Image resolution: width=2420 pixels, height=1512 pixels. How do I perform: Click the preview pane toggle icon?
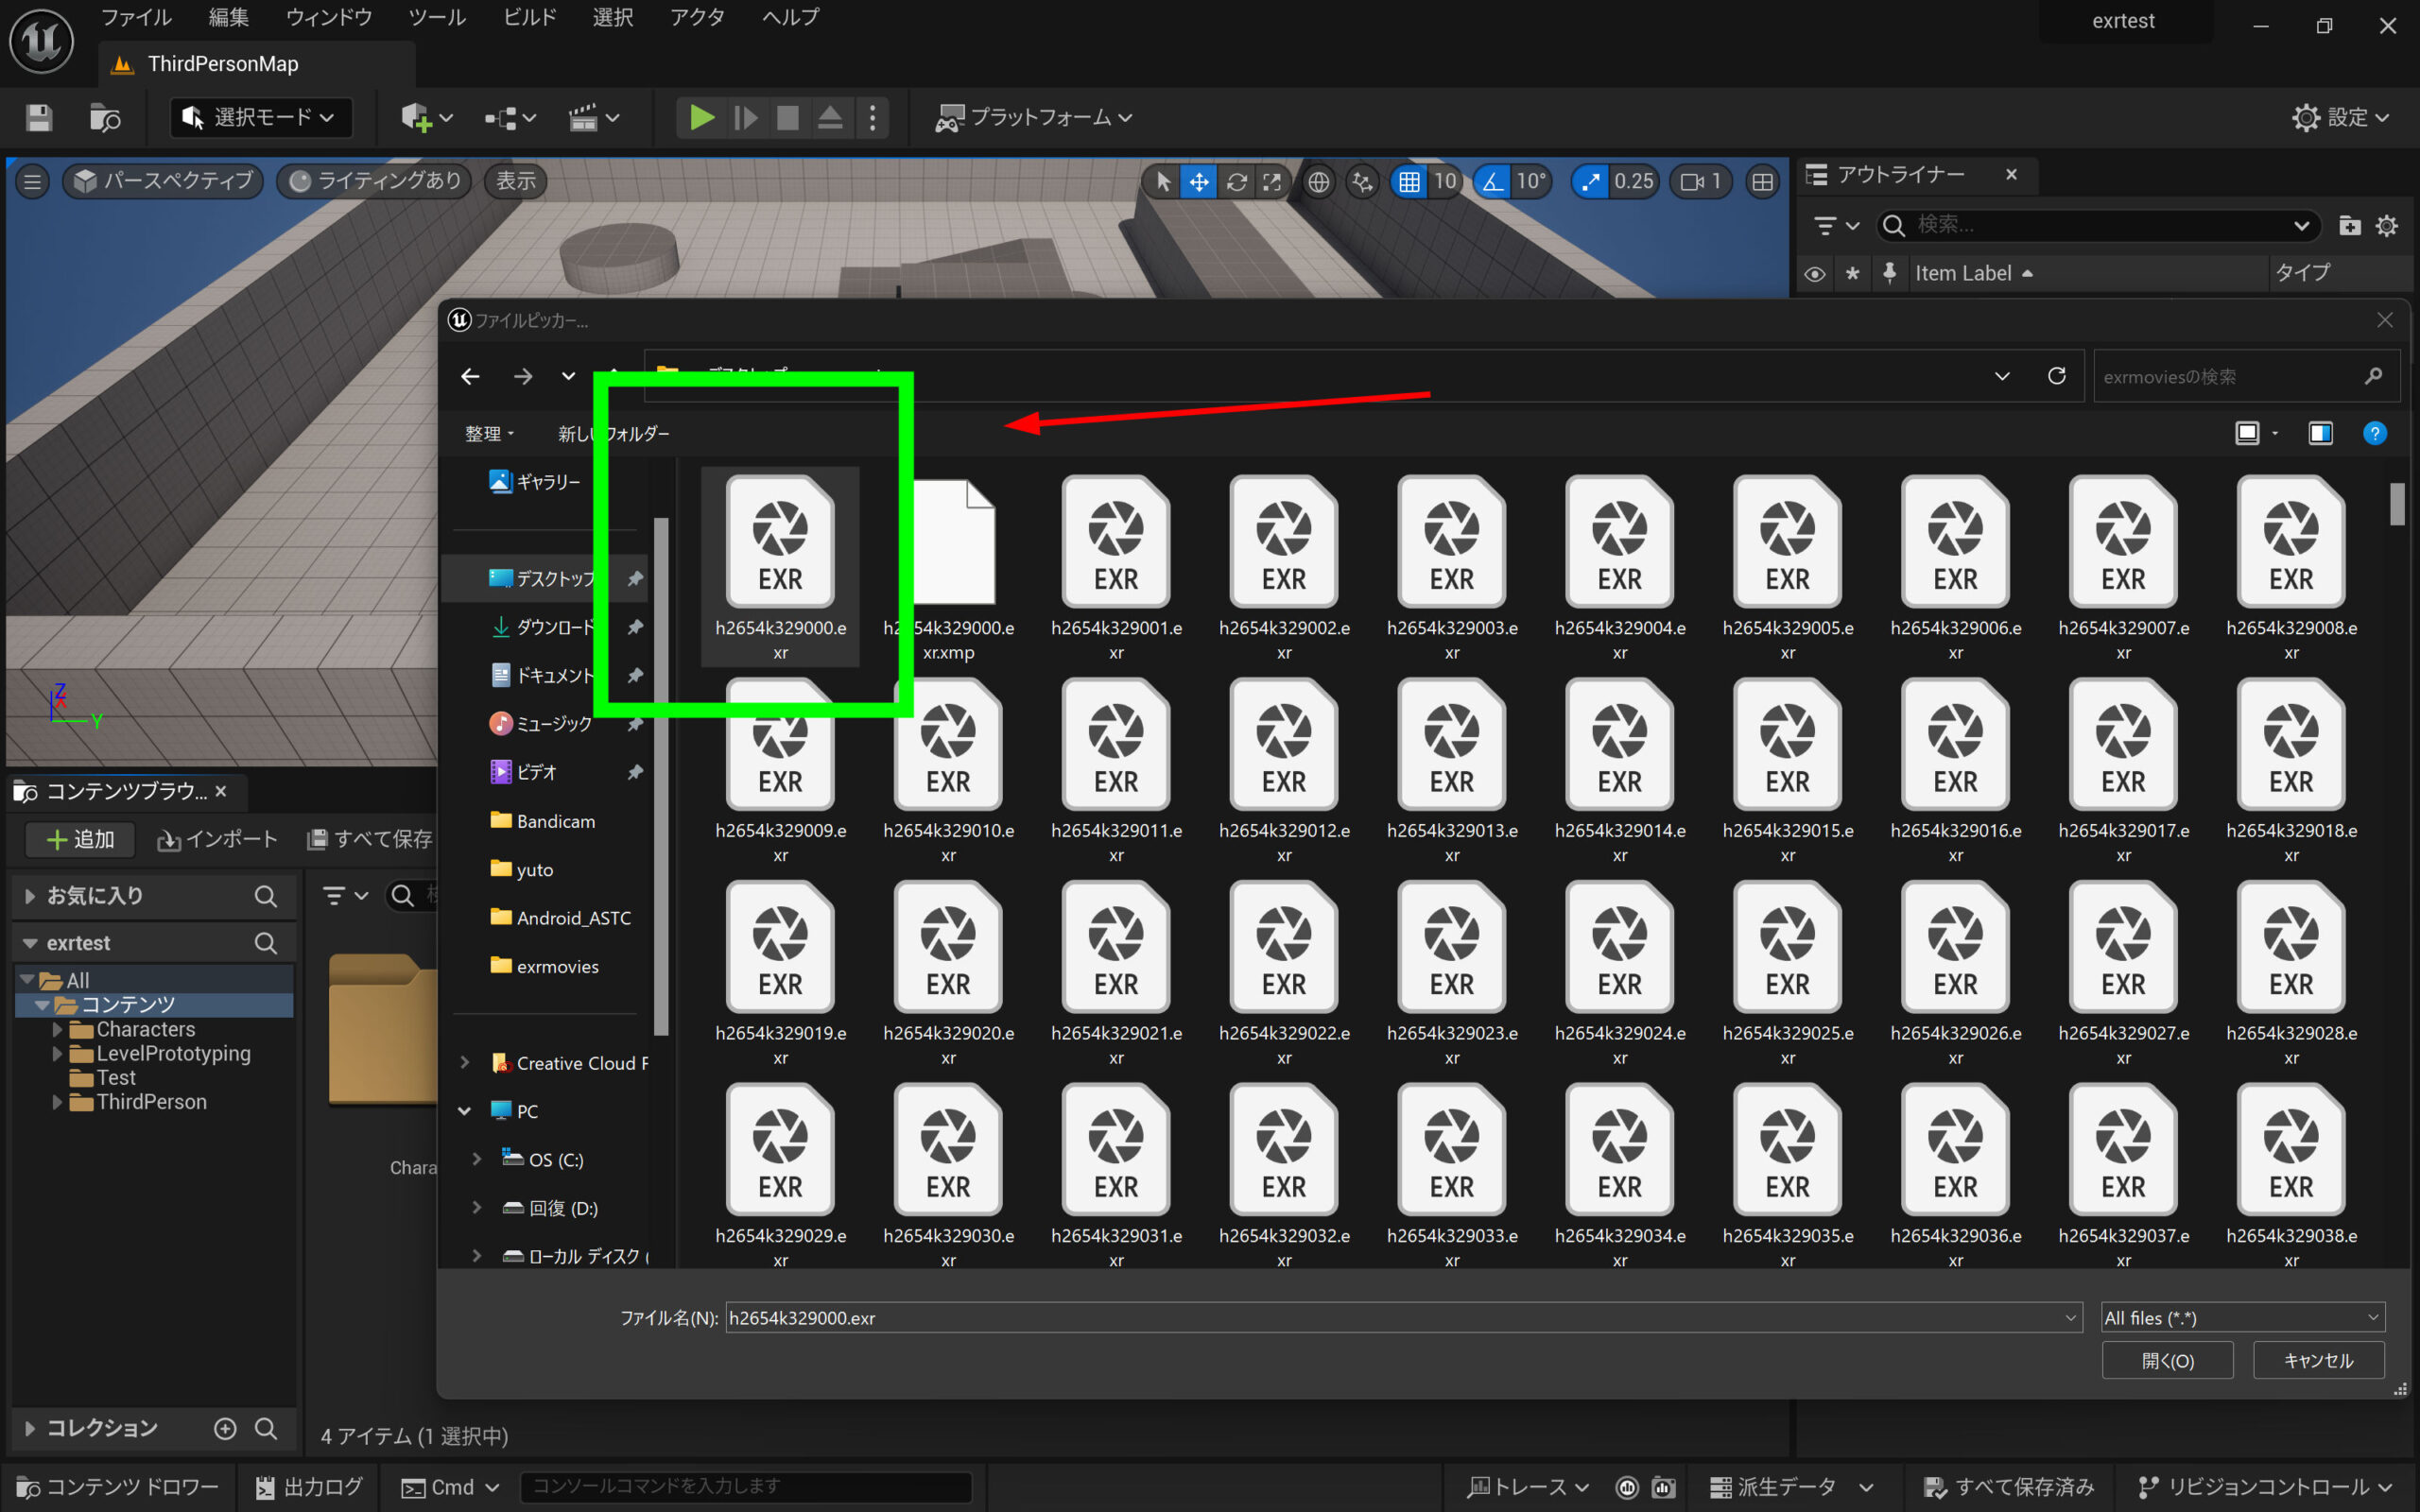click(x=2320, y=433)
